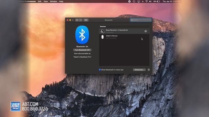Click the "Adam's MacBook Pro" discoverable name text
This screenshot has width=209, height=117.
click(82, 57)
